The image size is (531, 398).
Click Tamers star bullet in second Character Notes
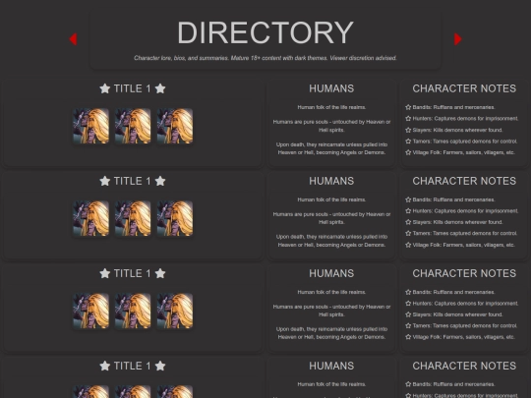(x=408, y=234)
